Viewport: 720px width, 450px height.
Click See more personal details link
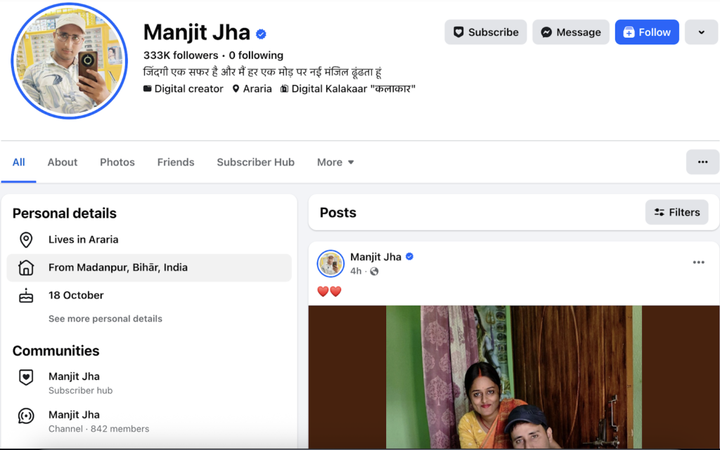click(105, 319)
